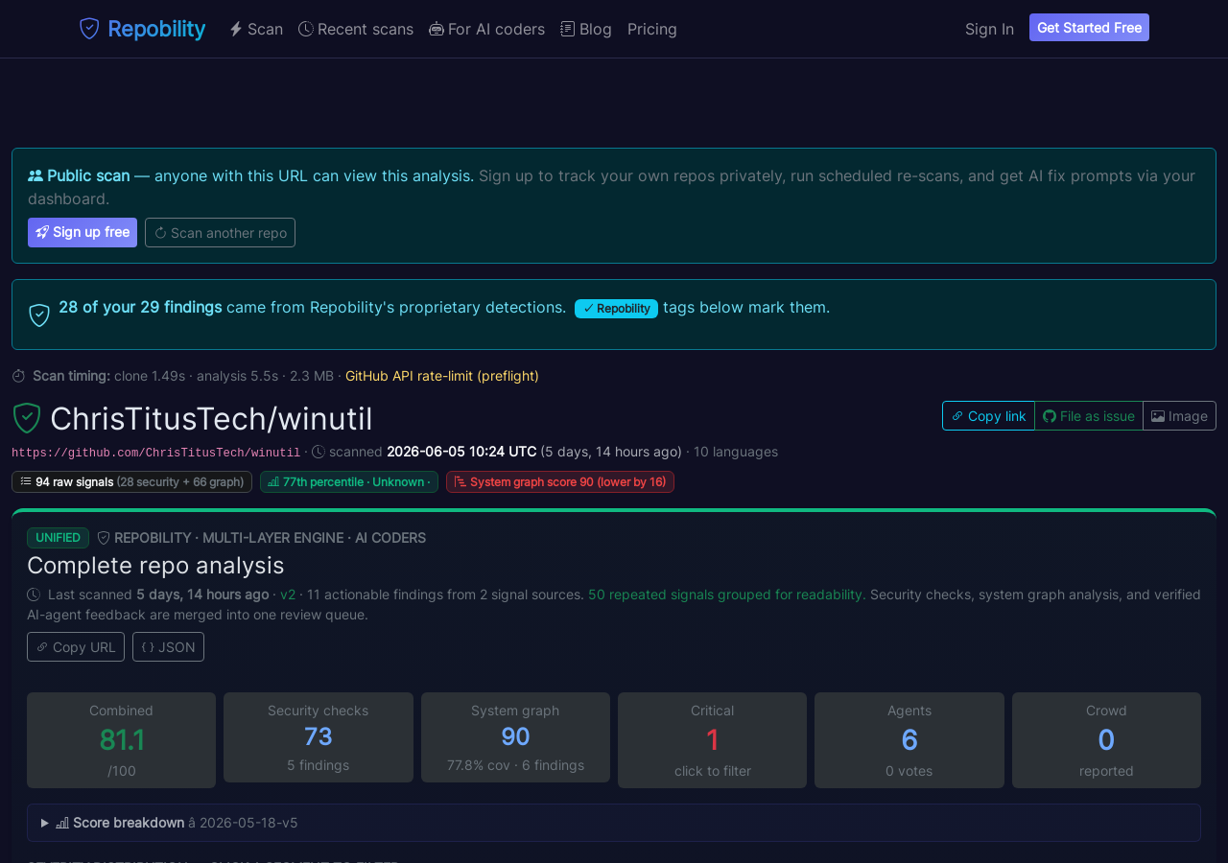Click the Repobility tag badge
Viewport: 1228px width, 863px height.
(616, 308)
